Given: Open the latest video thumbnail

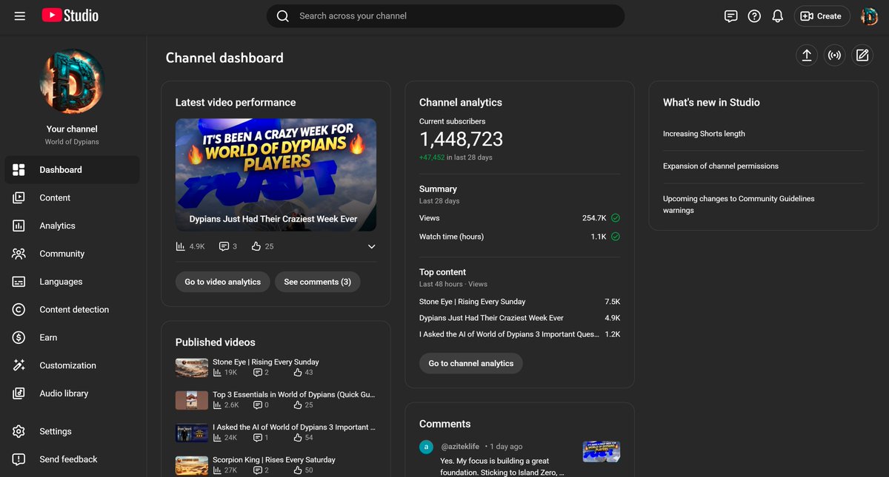Looking at the screenshot, I should click(x=276, y=175).
